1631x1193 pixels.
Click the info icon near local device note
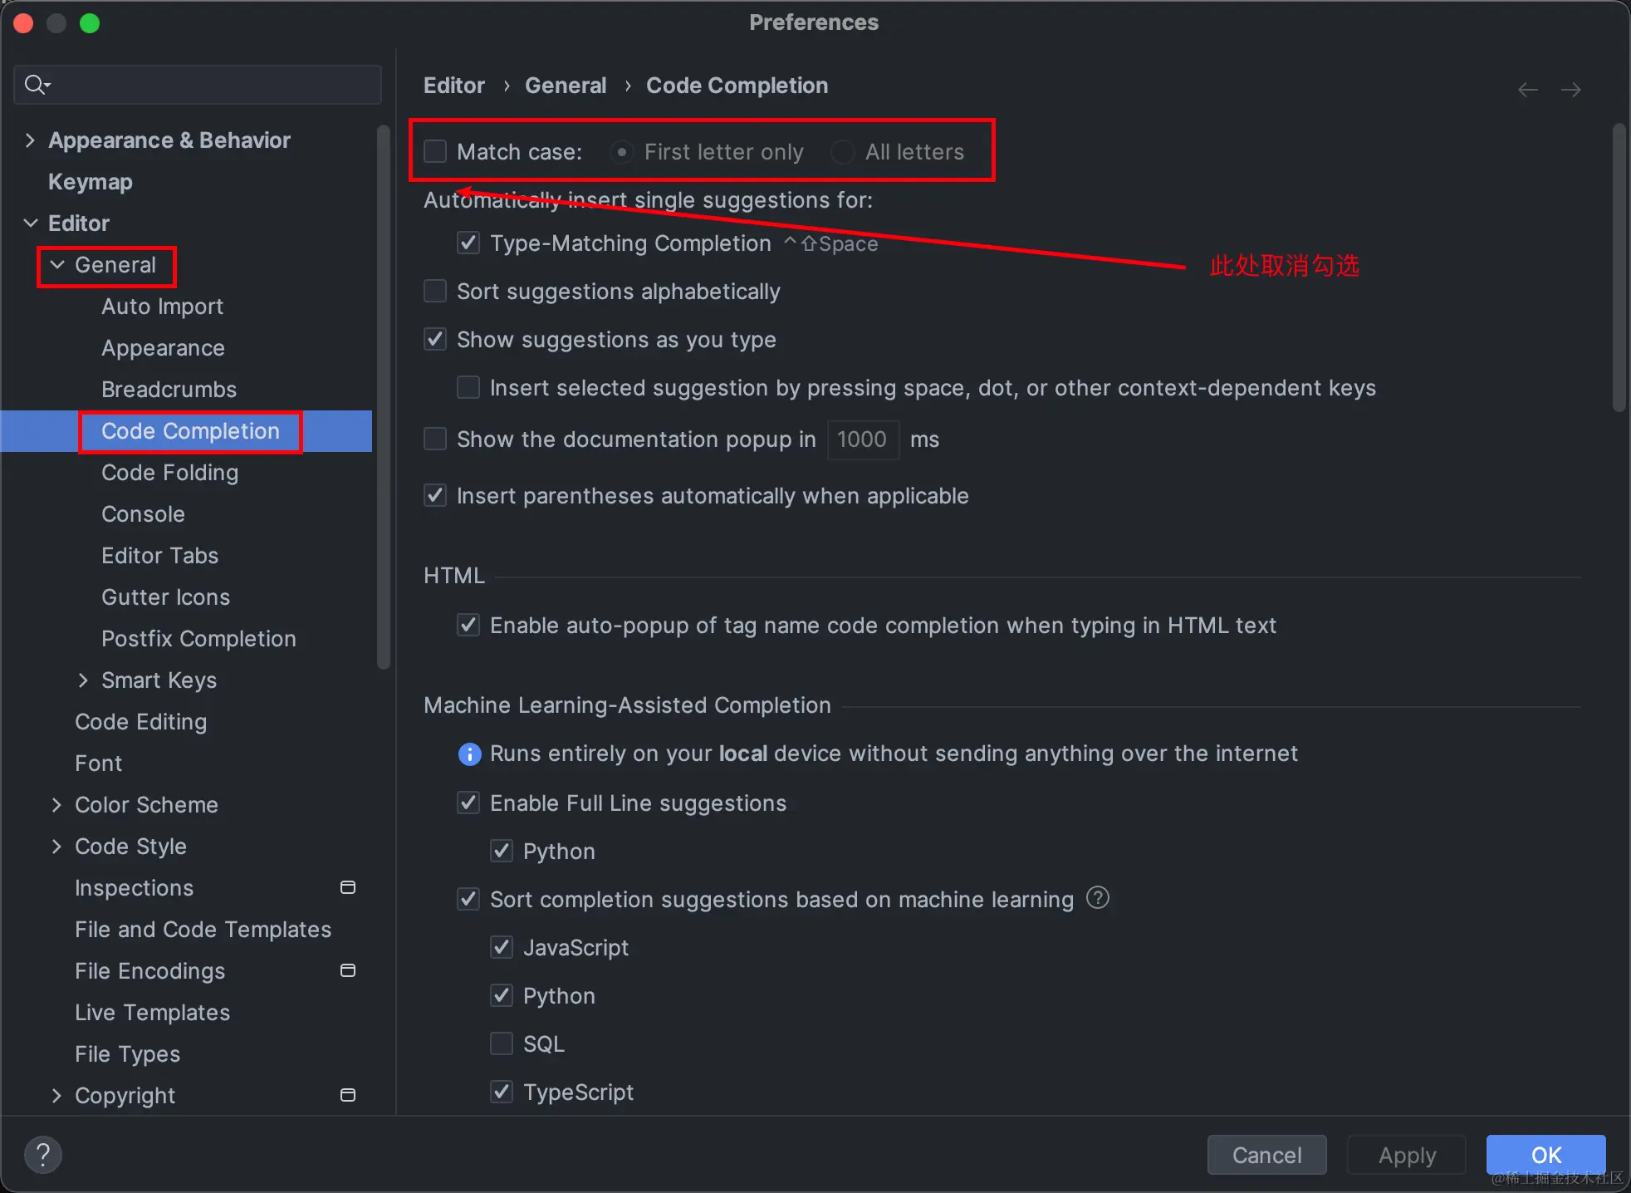[x=469, y=754]
